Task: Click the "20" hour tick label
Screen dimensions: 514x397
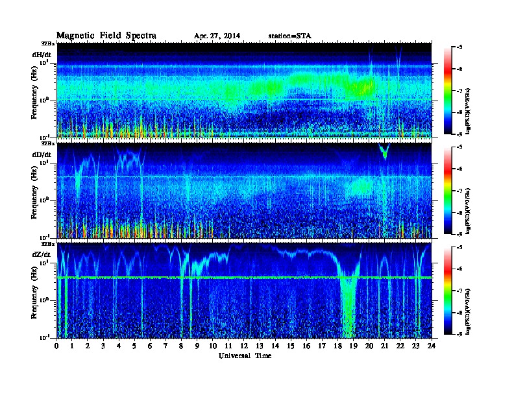Action: (369, 346)
